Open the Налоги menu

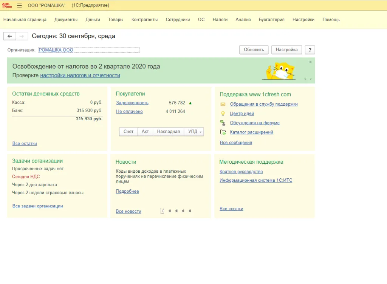[x=220, y=19]
